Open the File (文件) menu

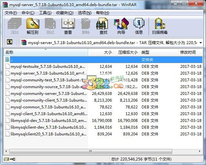[x=11, y=13]
